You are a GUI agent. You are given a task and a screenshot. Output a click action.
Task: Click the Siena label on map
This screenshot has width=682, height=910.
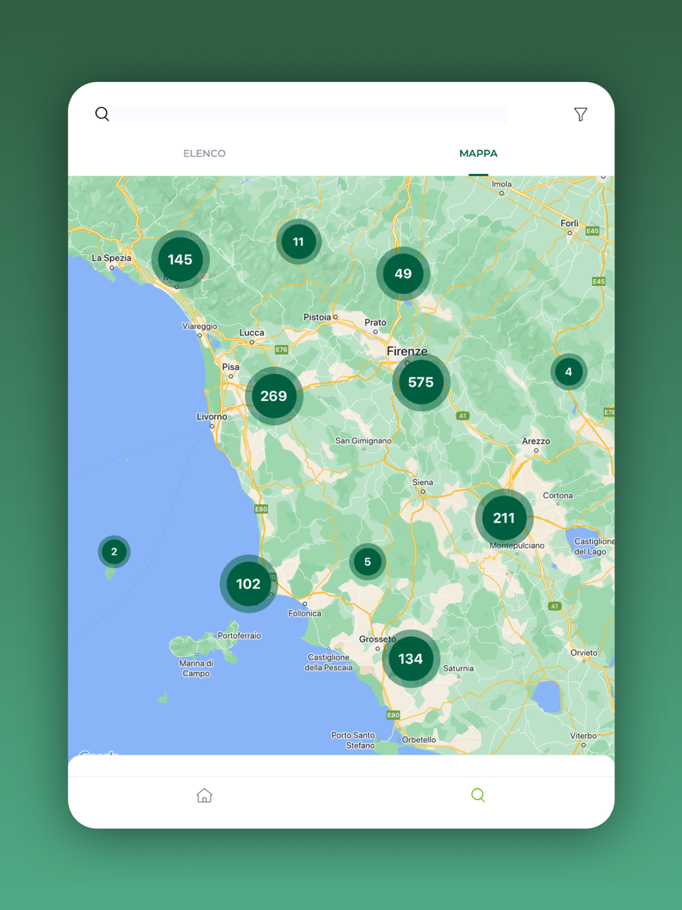(423, 482)
